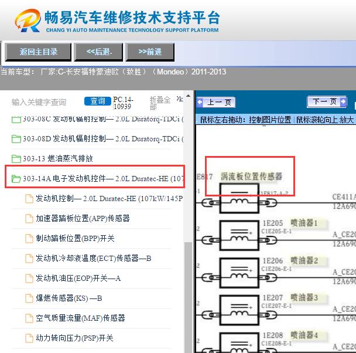This screenshot has width=356, height=353.
Task: Open 303-08D 发动机辐射控制 folder icon
Action: point(16,139)
